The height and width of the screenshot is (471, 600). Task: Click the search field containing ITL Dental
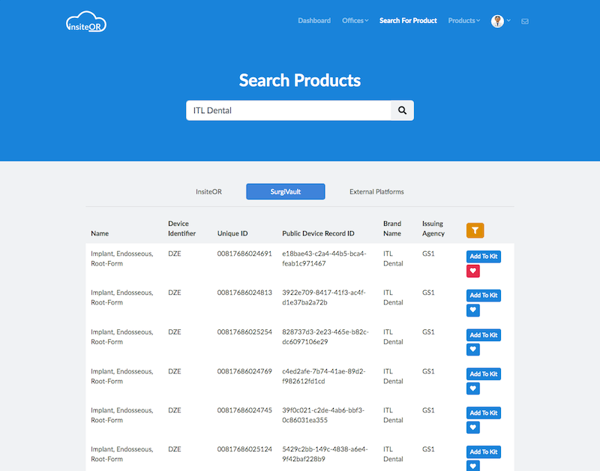pos(288,110)
